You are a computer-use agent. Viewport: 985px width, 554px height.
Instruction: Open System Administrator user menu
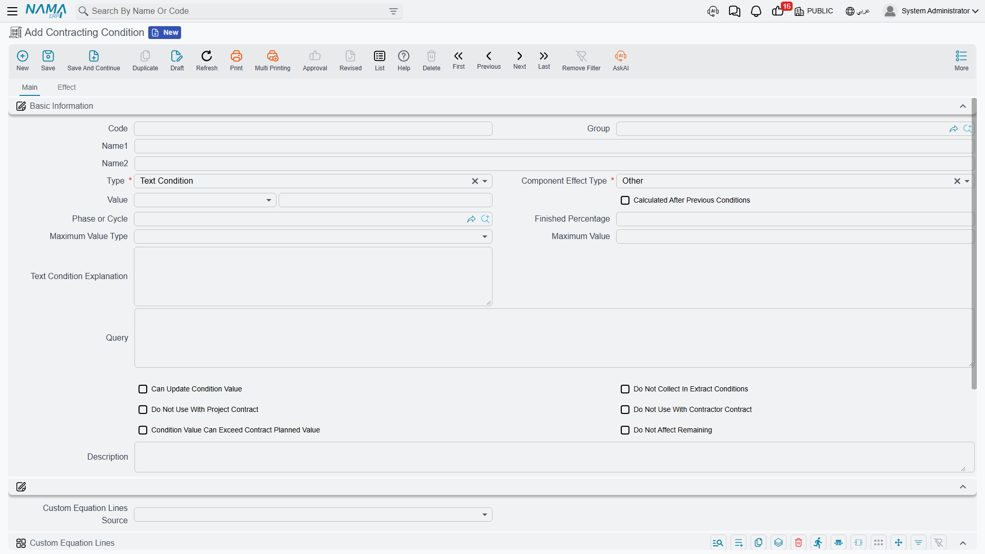[x=931, y=11]
